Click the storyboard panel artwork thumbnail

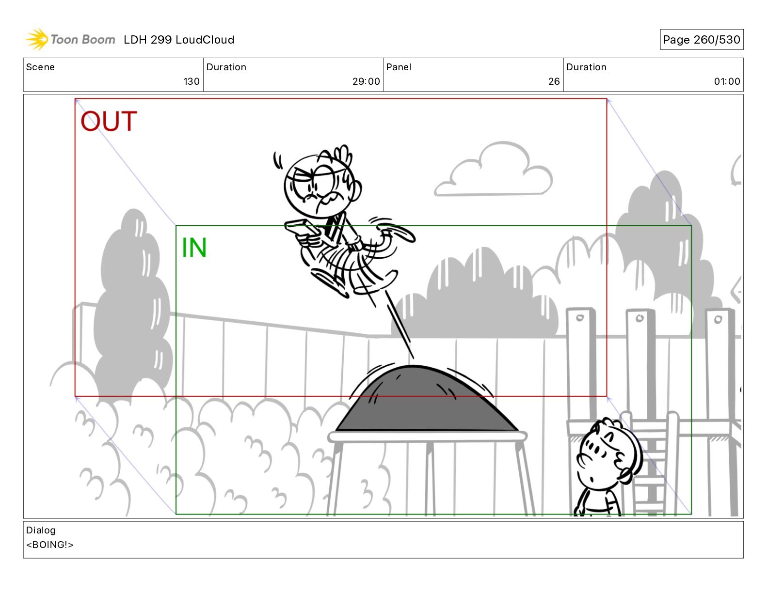pos(383,306)
